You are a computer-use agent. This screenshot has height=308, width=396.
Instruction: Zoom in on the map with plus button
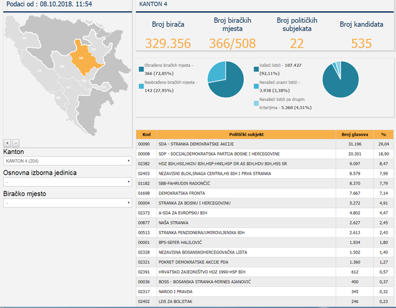pyautogui.click(x=7, y=143)
